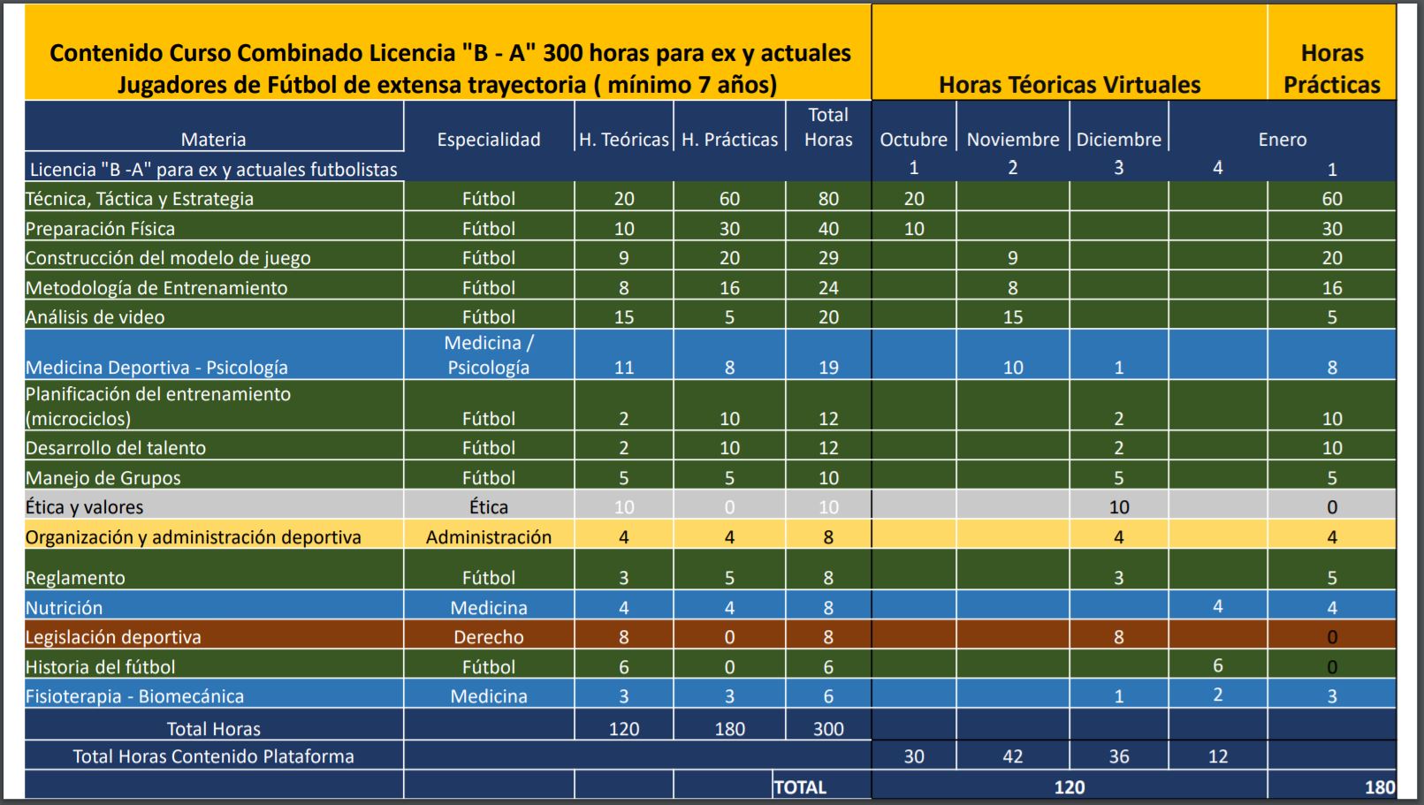The width and height of the screenshot is (1424, 805).
Task: Click the 'Especialidad' column header
Action: tap(489, 125)
